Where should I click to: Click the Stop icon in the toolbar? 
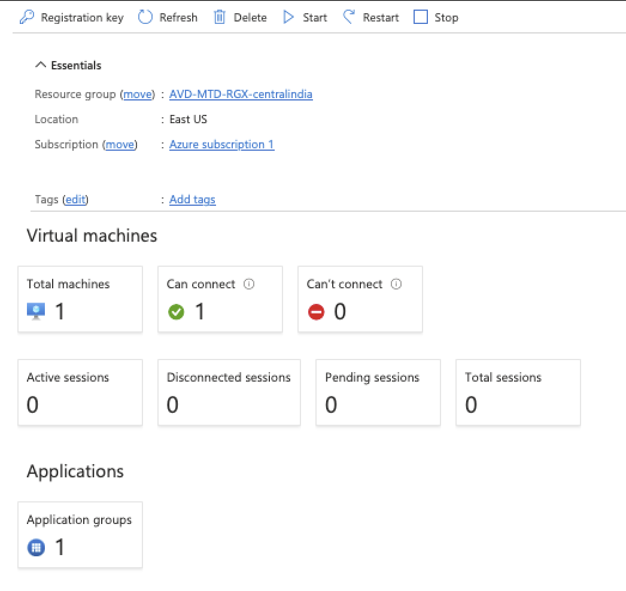point(420,17)
